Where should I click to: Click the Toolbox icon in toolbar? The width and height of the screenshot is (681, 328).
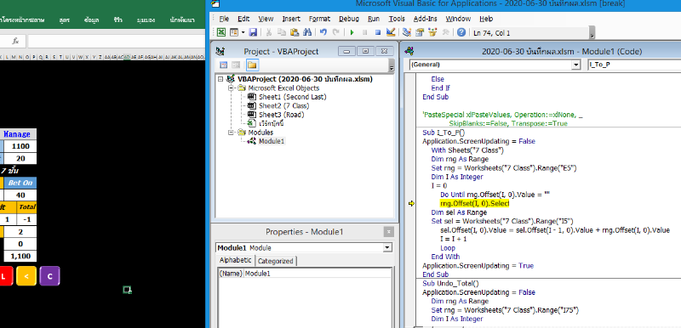point(445,32)
